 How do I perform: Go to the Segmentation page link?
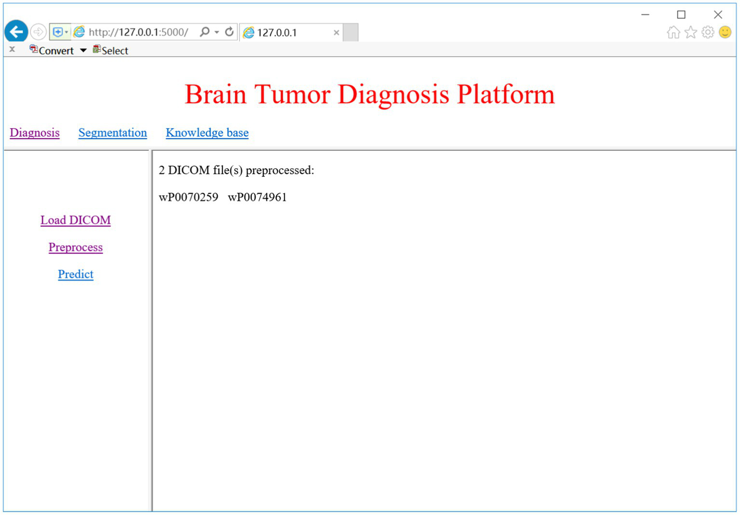(x=113, y=132)
